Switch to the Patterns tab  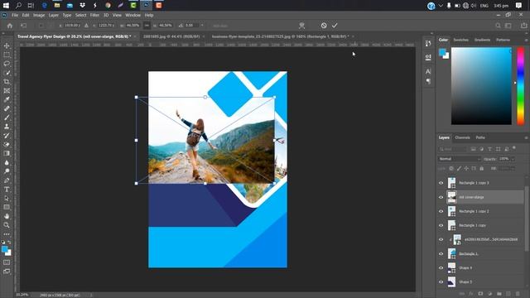pos(503,40)
